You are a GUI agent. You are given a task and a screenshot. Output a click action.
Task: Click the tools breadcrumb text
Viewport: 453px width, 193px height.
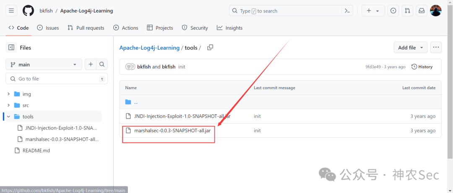(x=191, y=48)
